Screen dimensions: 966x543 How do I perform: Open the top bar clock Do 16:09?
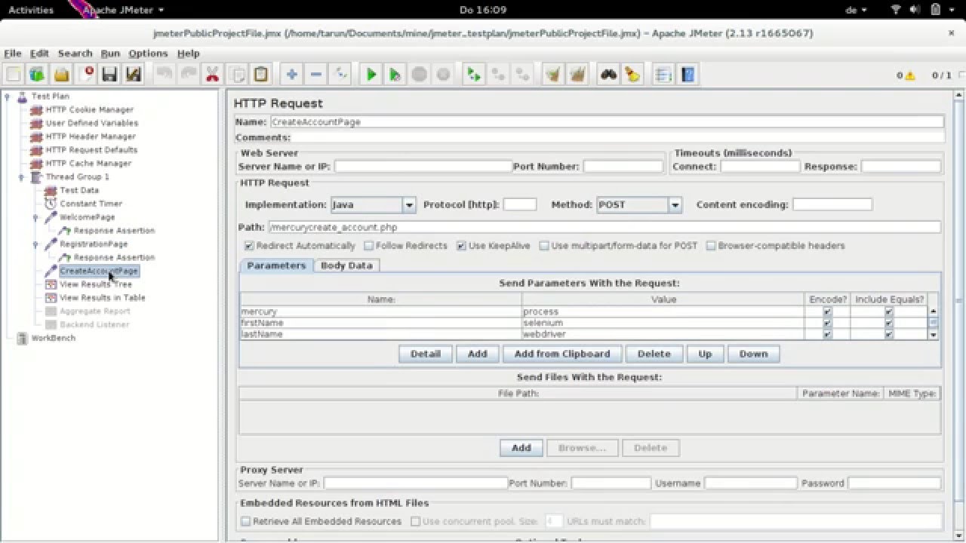(x=483, y=10)
